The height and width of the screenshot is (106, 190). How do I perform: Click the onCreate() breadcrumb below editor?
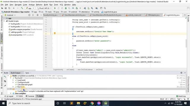pos(70,69)
